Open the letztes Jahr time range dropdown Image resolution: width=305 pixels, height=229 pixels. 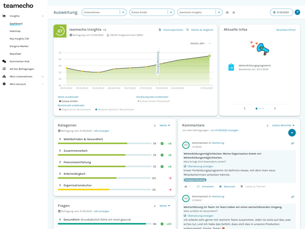(x=200, y=43)
